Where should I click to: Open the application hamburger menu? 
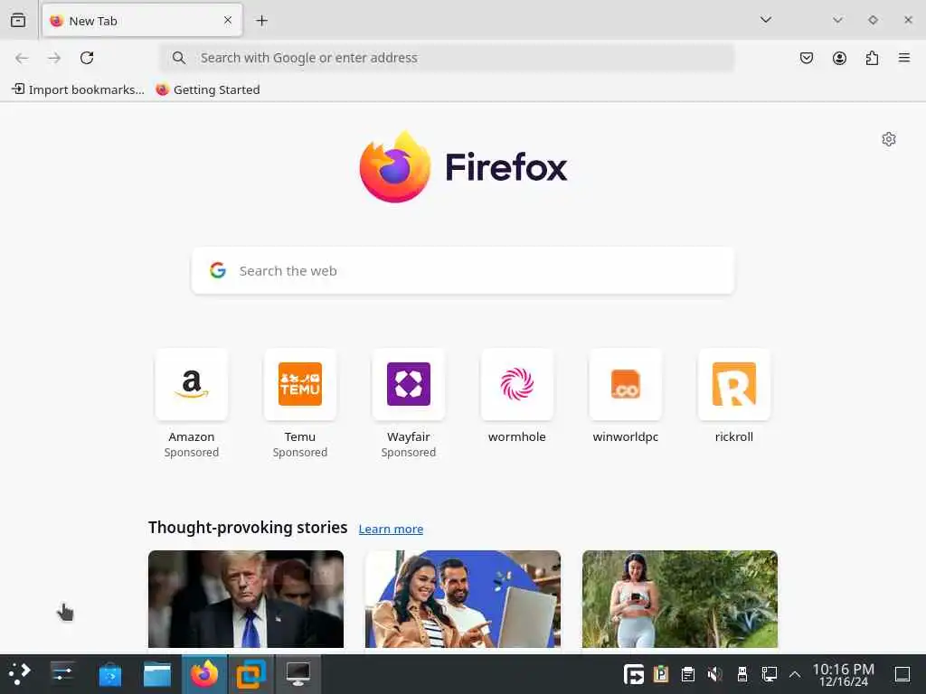(904, 58)
